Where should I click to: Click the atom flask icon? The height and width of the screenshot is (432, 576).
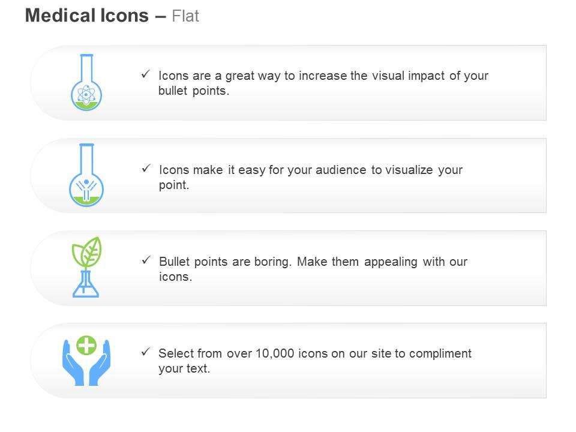tap(86, 82)
